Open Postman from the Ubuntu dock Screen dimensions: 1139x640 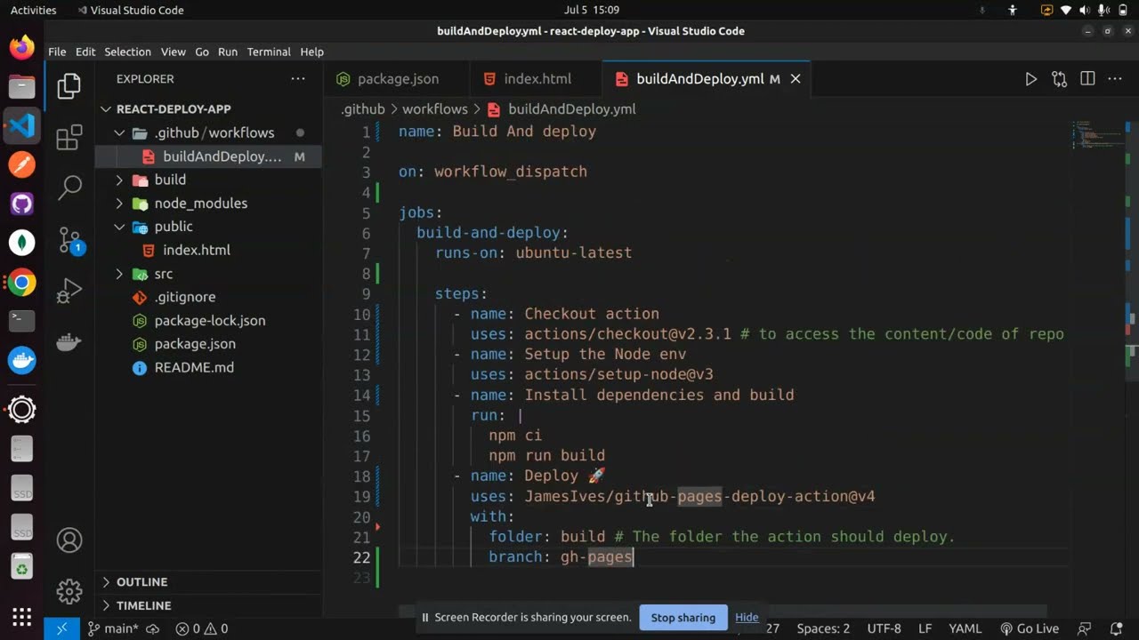(x=22, y=164)
